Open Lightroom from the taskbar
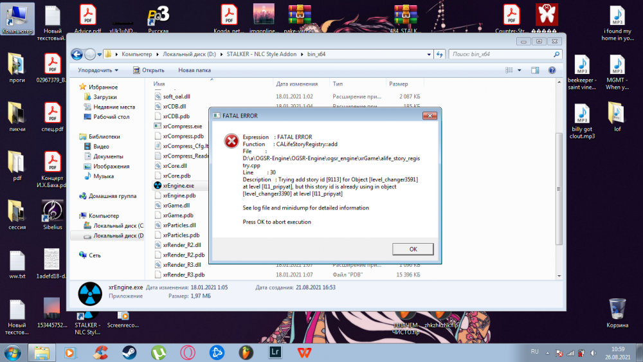The width and height of the screenshot is (643, 362). pyautogui.click(x=275, y=352)
